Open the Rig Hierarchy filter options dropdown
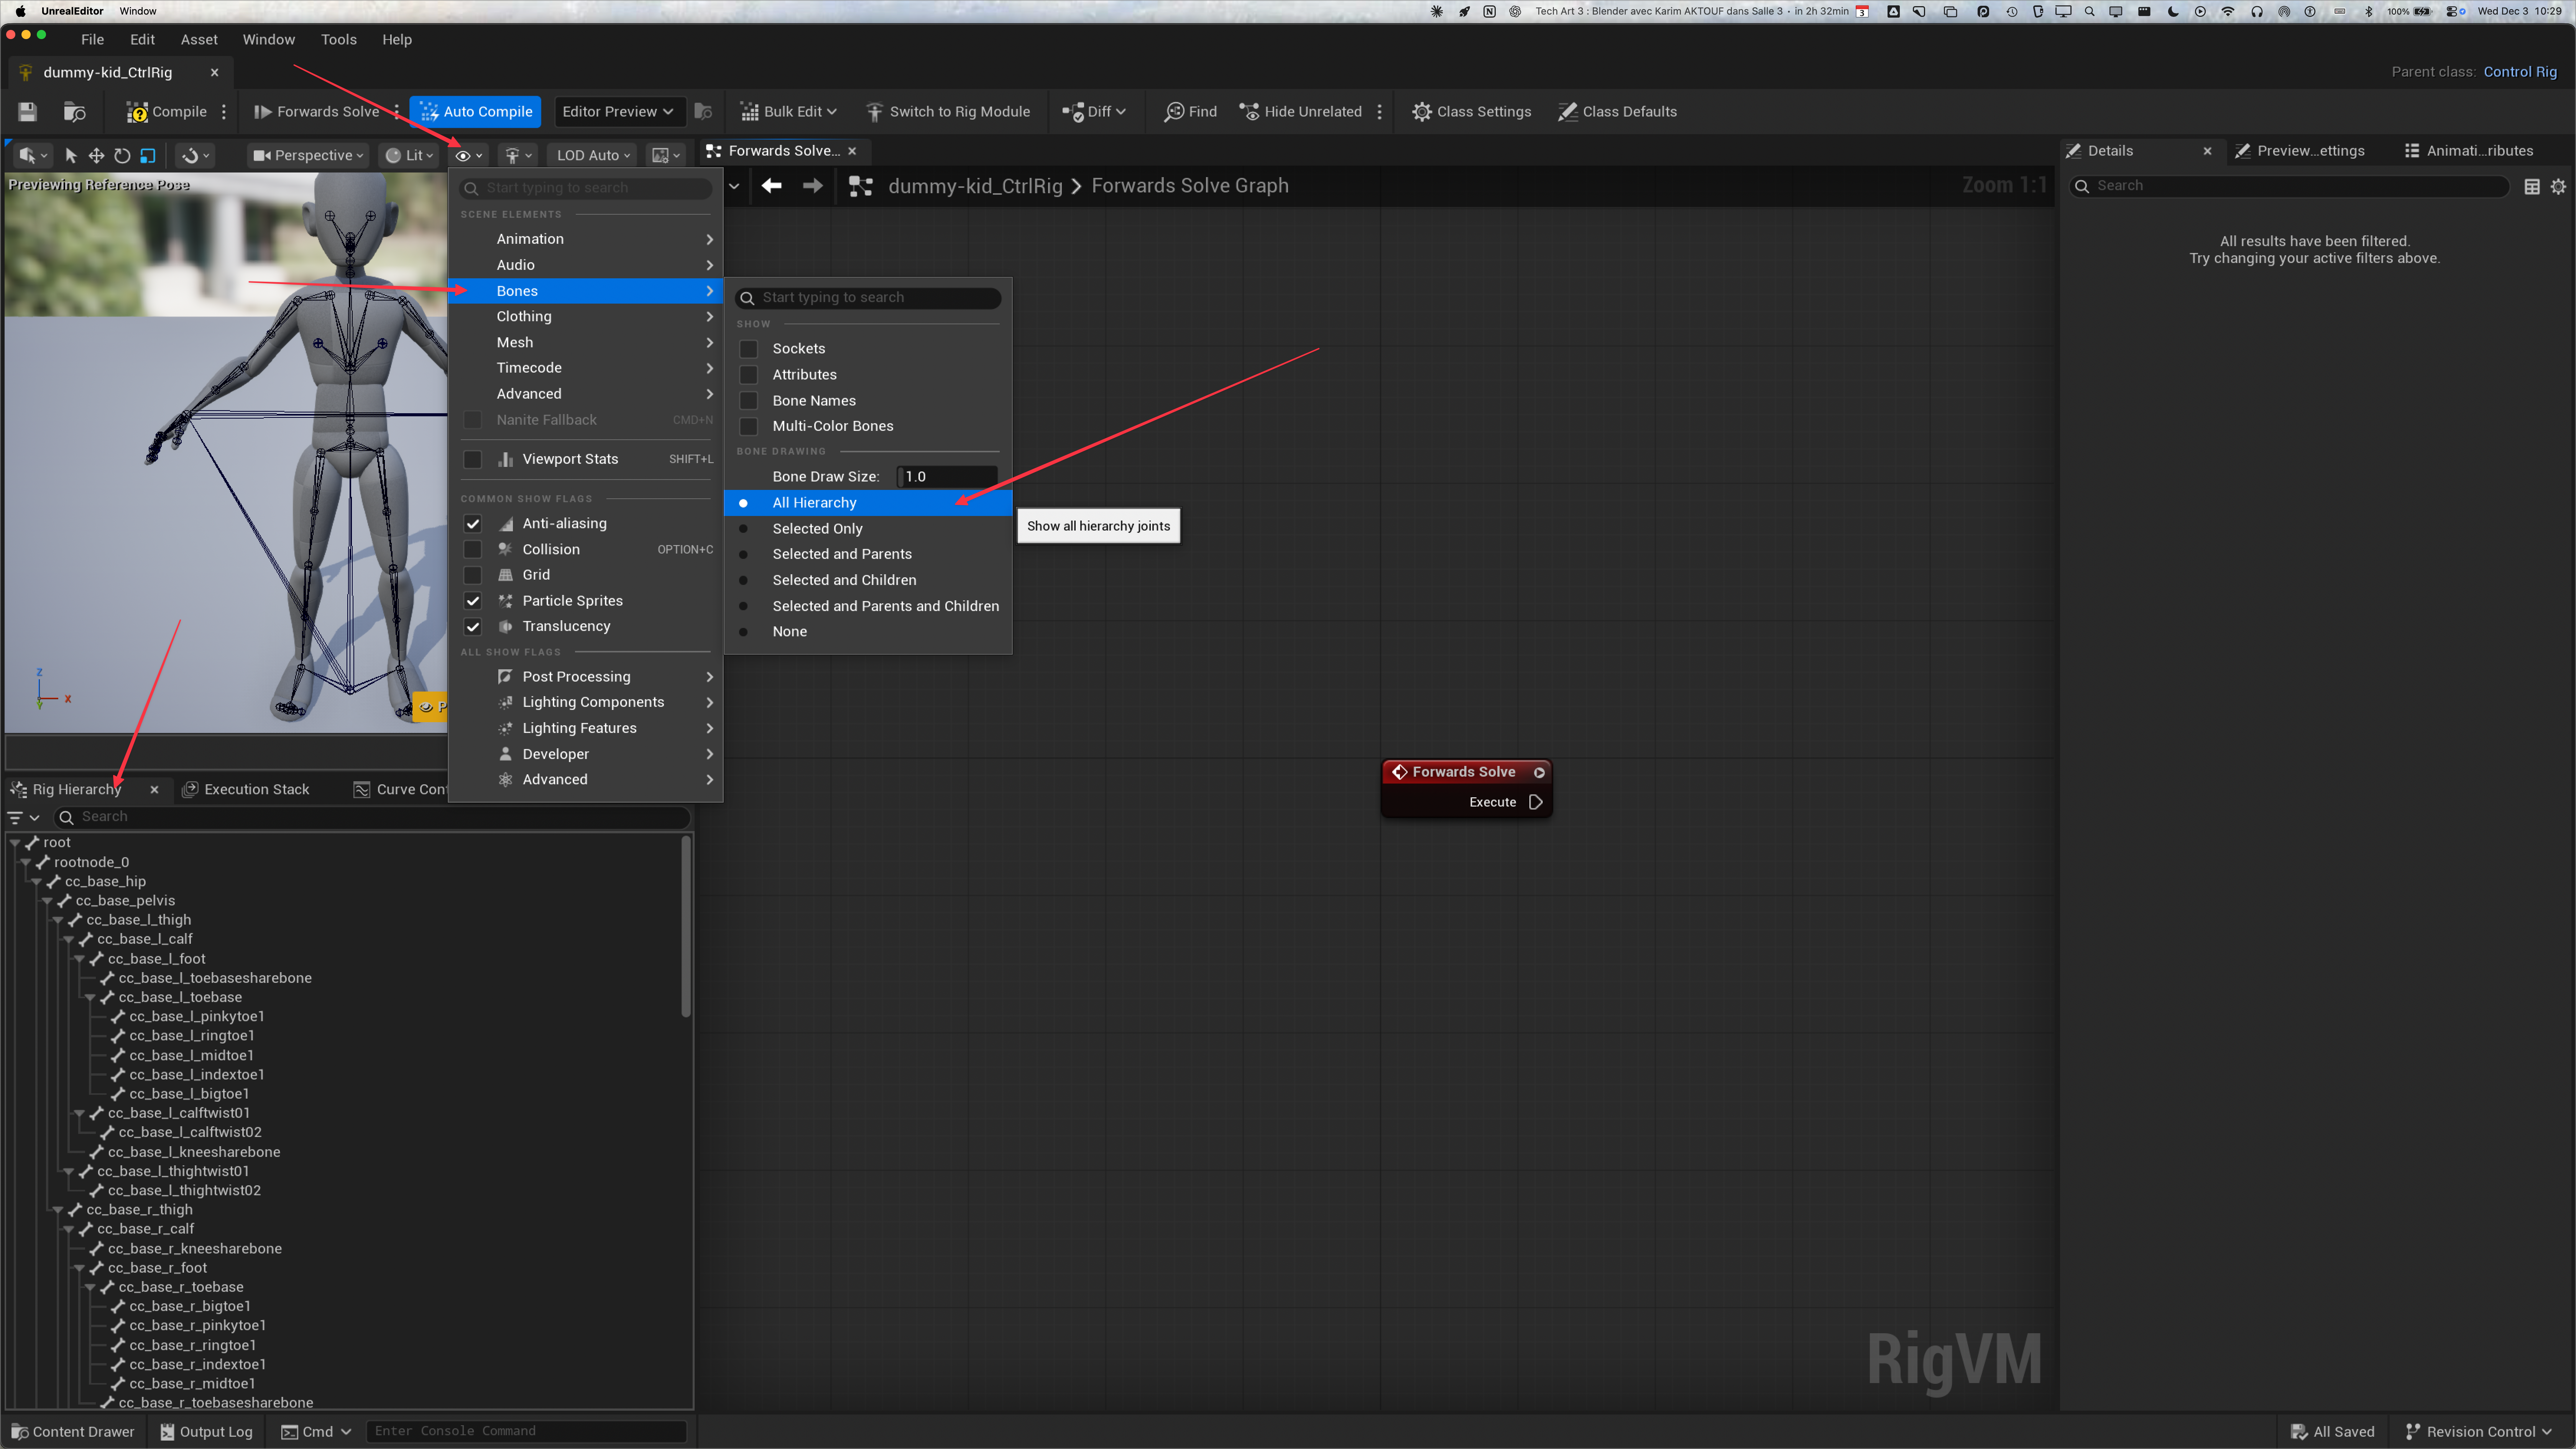 (24, 818)
